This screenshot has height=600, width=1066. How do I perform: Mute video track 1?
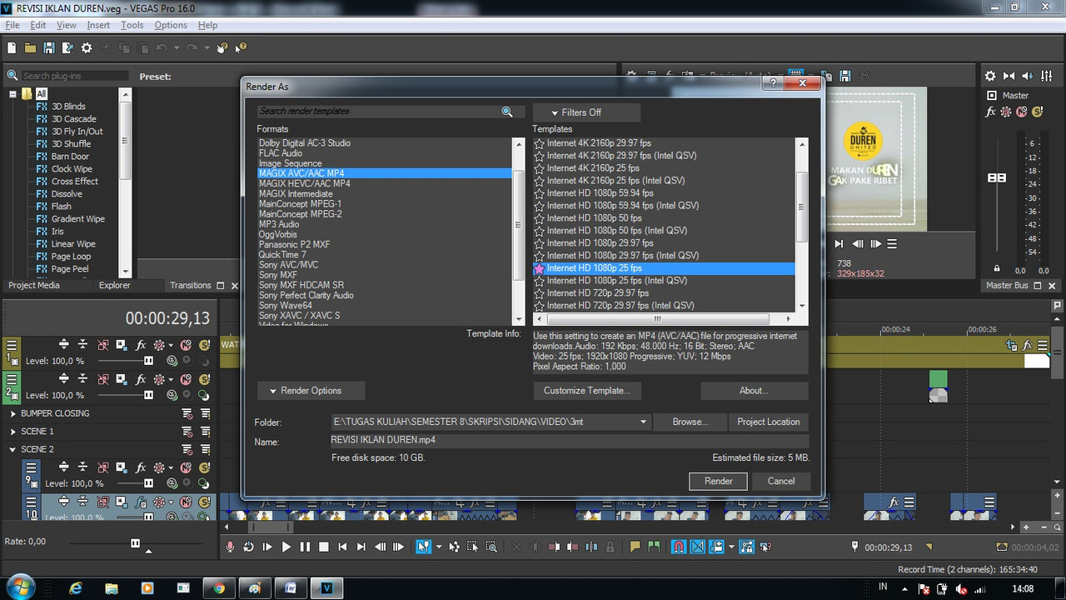tap(186, 345)
